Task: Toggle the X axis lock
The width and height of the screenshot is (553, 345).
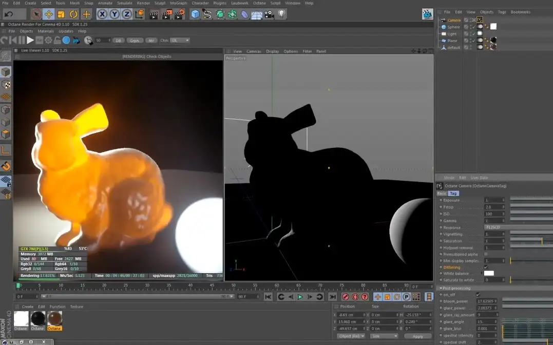Action: pos(102,14)
